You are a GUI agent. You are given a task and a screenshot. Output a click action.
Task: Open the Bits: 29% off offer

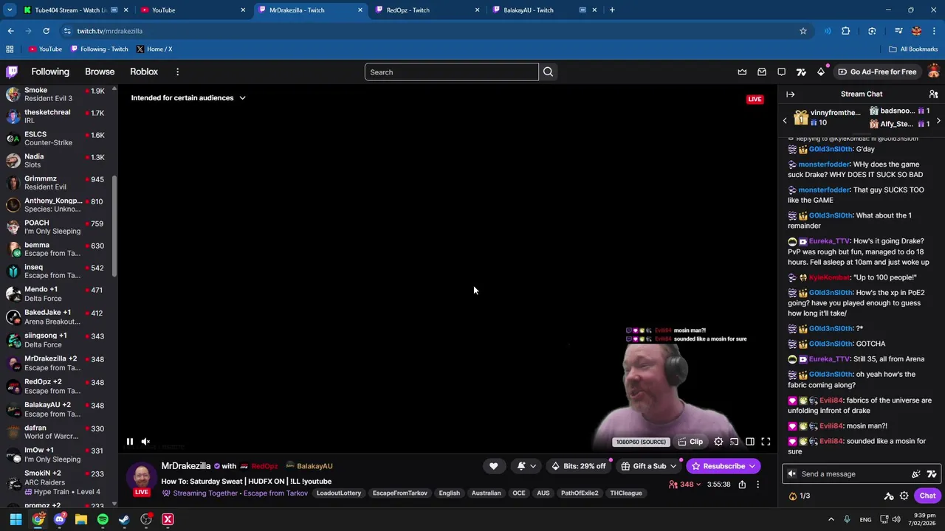pyautogui.click(x=578, y=466)
